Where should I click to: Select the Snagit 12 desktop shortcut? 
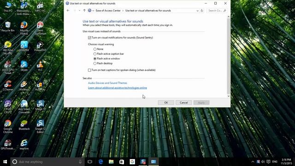tap(40, 105)
